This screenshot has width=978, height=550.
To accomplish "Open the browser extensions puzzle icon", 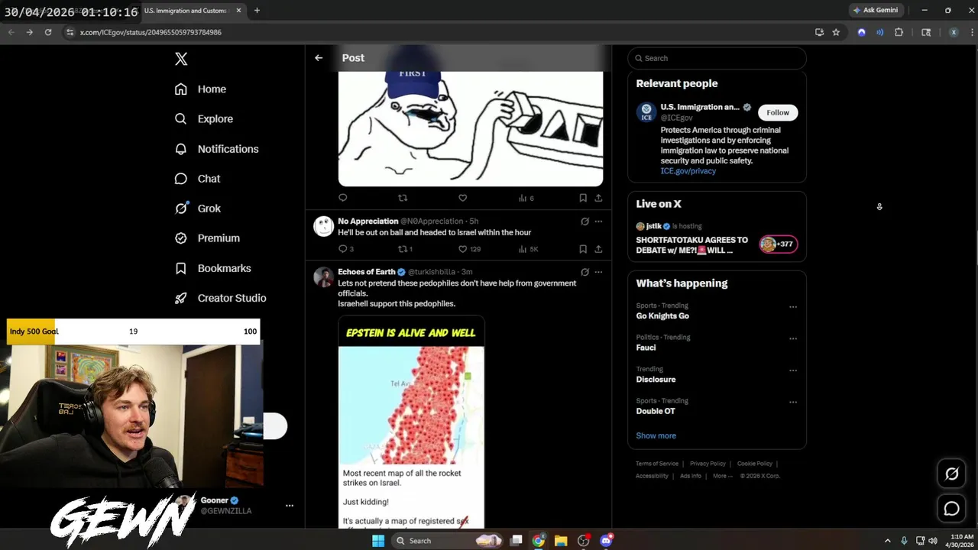I will coord(899,32).
